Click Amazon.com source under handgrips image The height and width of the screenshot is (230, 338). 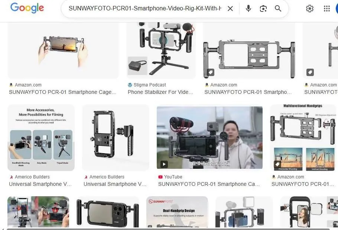click(x=290, y=177)
